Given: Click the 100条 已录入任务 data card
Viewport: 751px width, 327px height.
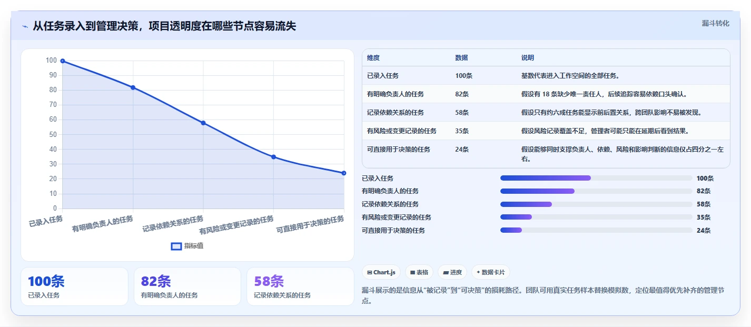Looking at the screenshot, I should 74,286.
